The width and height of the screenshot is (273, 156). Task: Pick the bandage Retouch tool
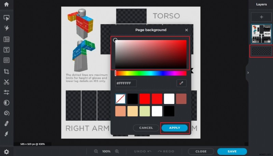[x=6, y=124]
